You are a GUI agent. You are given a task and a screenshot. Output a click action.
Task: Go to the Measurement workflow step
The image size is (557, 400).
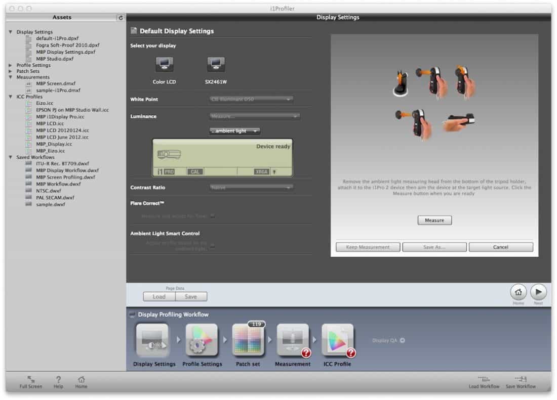pyautogui.click(x=293, y=341)
